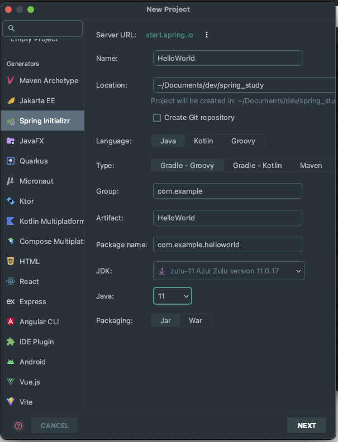This screenshot has height=442, width=338.
Task: Select Maven Archetype generator
Action: (42, 80)
